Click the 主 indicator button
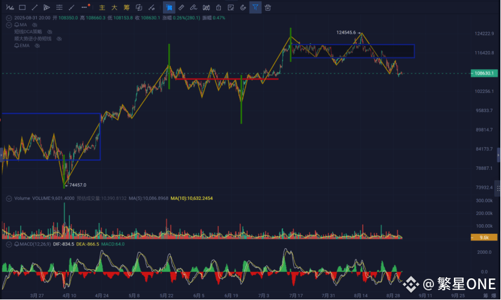501x300 pixels. click(102, 7)
